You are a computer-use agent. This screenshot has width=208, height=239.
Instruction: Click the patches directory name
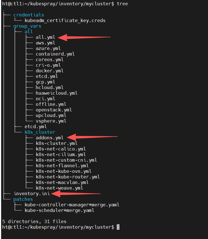coord(23,199)
